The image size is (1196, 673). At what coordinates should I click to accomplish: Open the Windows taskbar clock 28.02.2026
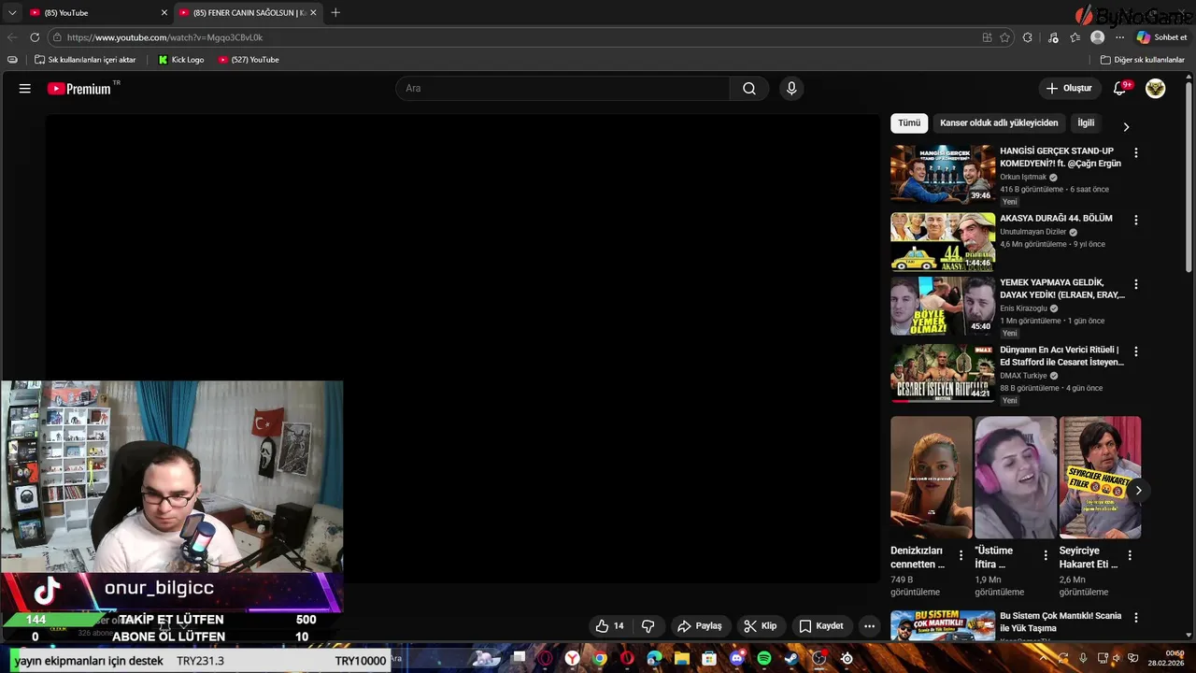click(x=1167, y=658)
